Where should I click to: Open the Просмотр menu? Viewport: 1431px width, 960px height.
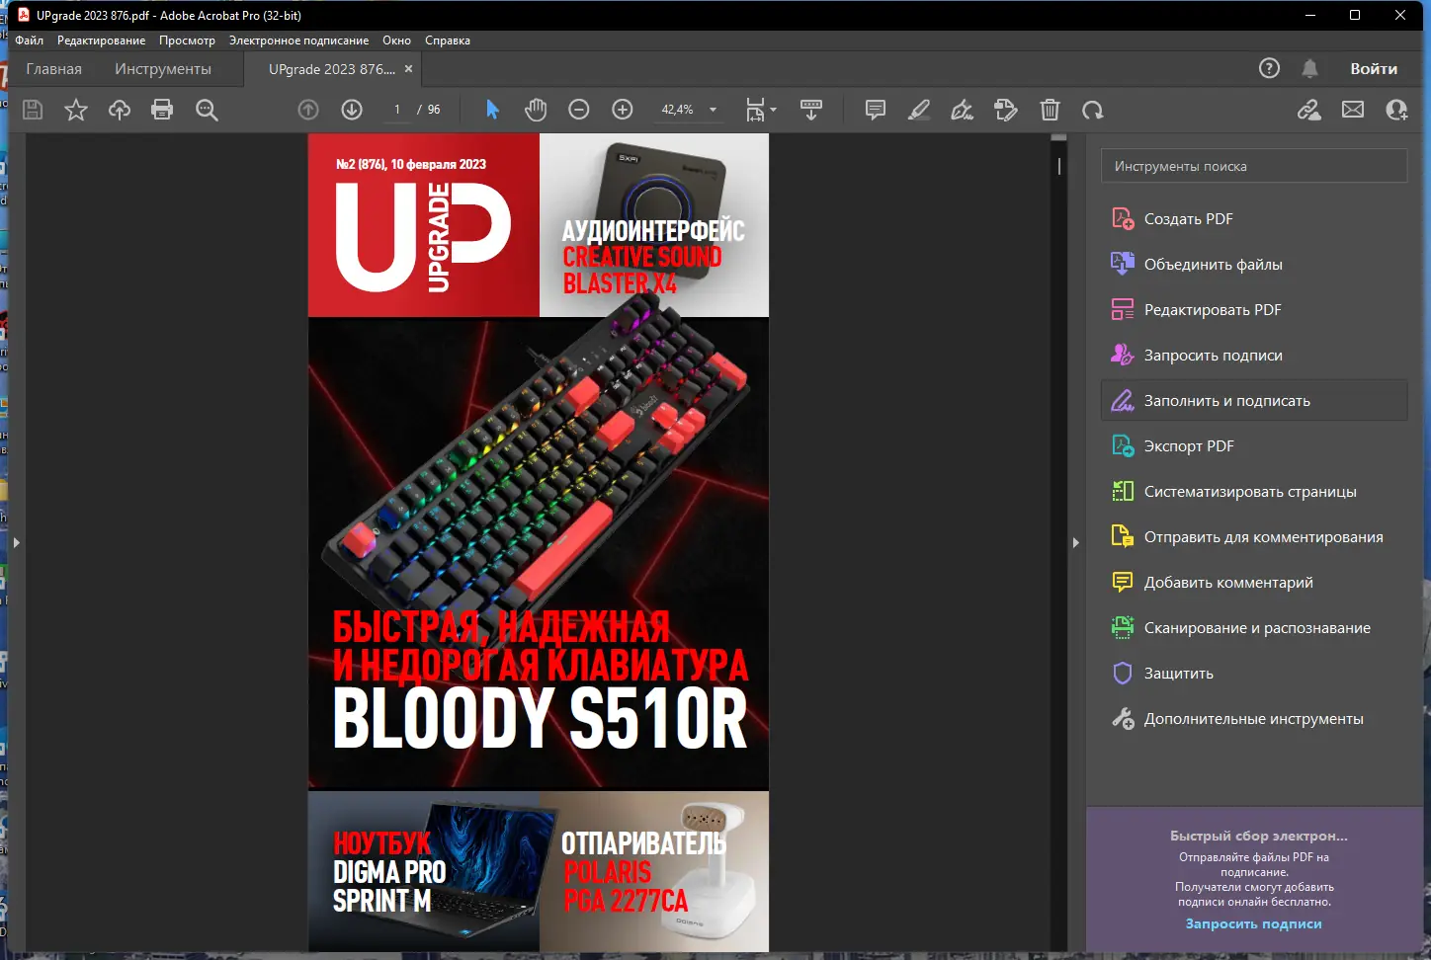187,40
